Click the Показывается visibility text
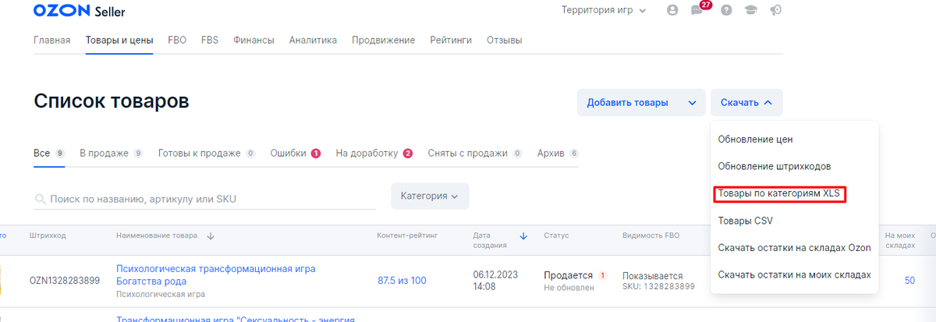936x322 pixels. click(x=652, y=276)
